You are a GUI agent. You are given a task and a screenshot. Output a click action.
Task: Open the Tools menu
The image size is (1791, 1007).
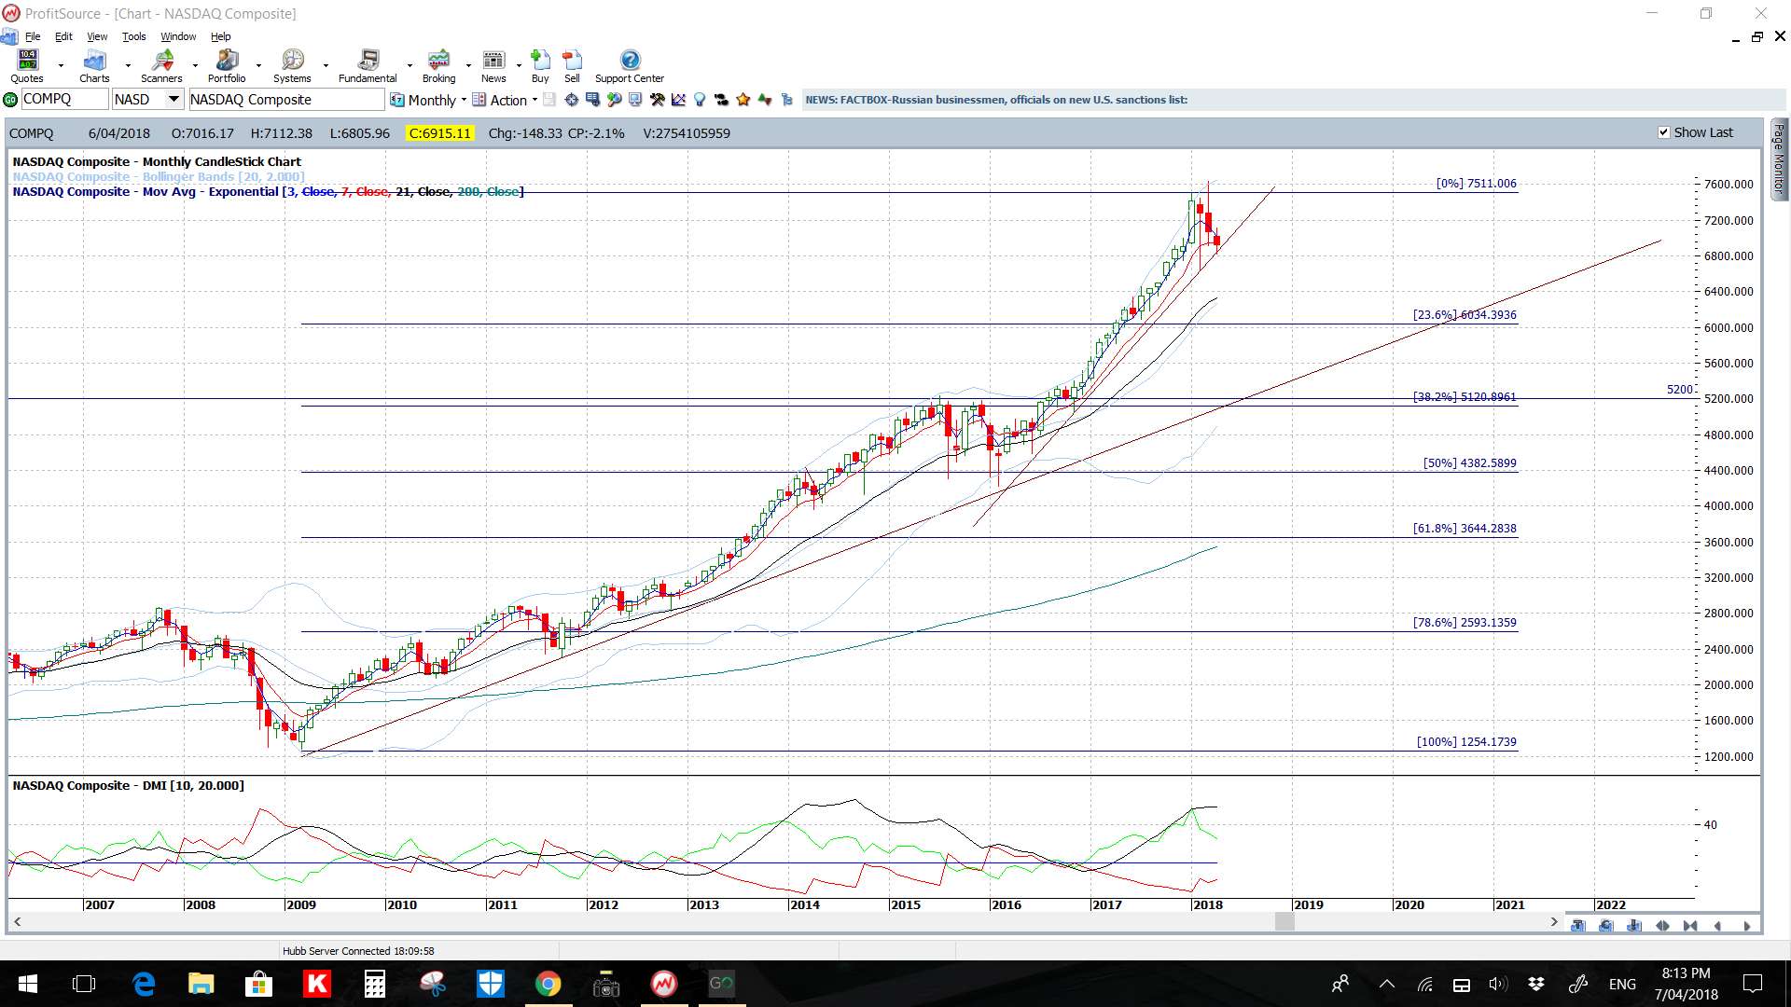coord(134,36)
